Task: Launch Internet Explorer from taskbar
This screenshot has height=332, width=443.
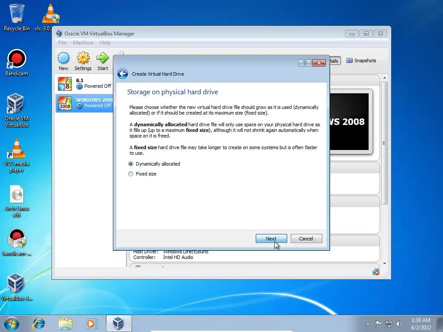Action: (x=39, y=323)
